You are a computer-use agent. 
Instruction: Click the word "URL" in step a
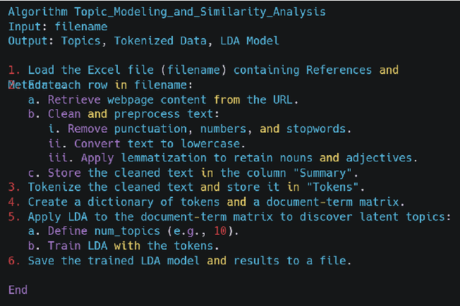(286, 100)
